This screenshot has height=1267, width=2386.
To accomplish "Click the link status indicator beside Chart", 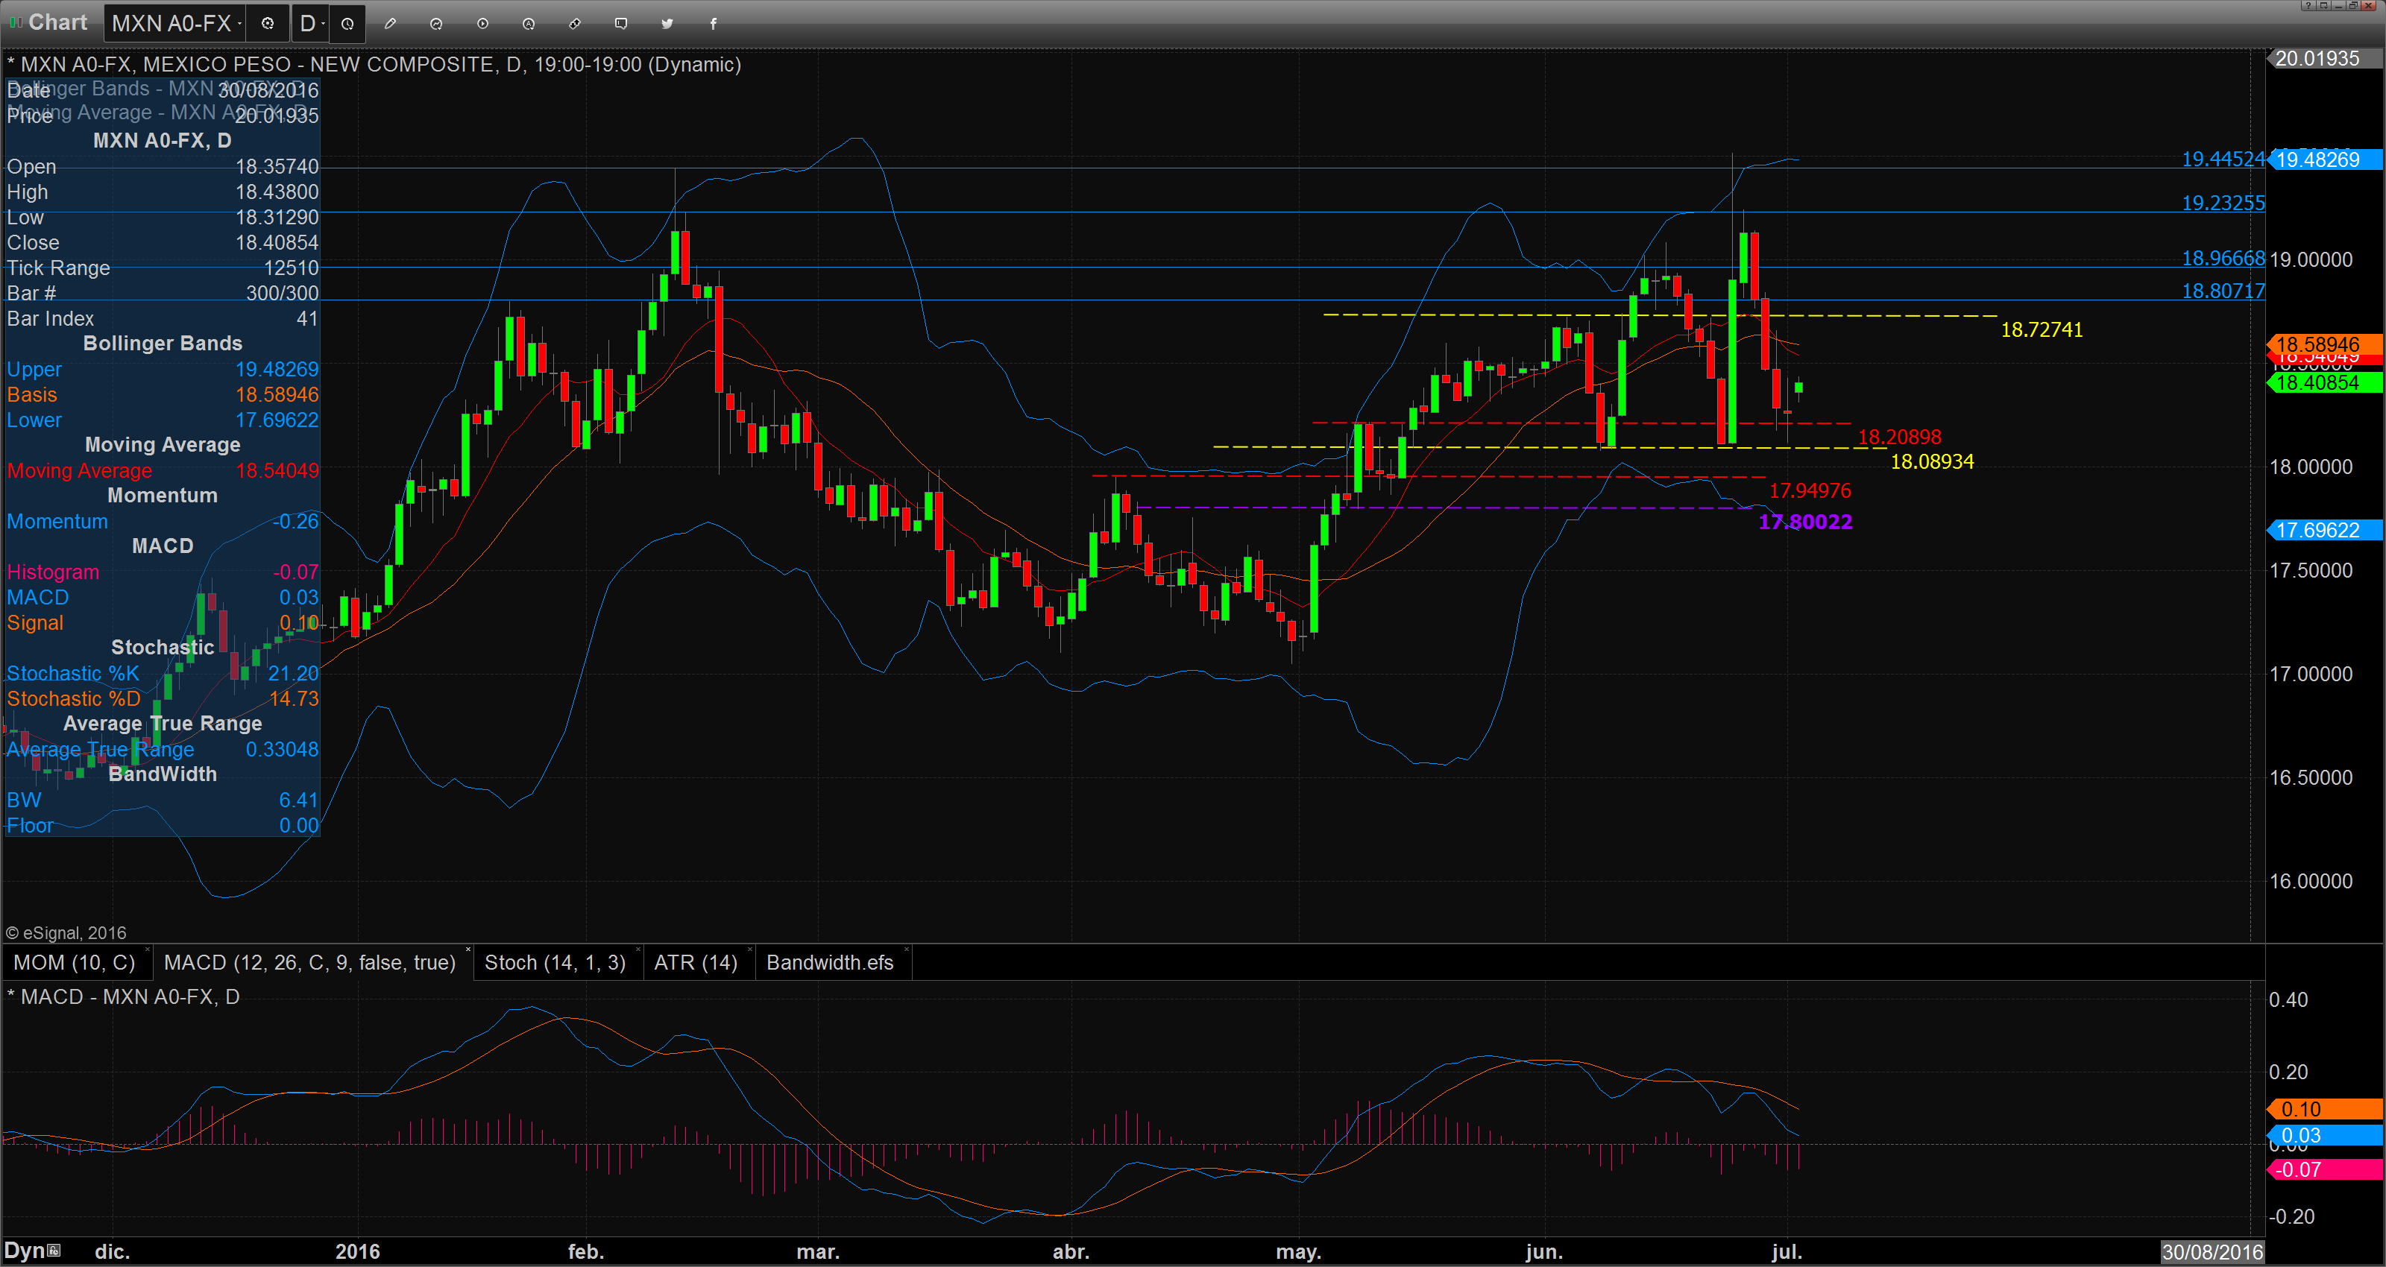I will pos(16,22).
